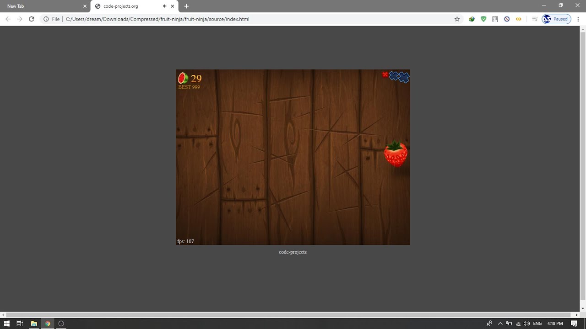Select the code-projects.org tab
Image resolution: width=586 pixels, height=329 pixels.
point(134,6)
